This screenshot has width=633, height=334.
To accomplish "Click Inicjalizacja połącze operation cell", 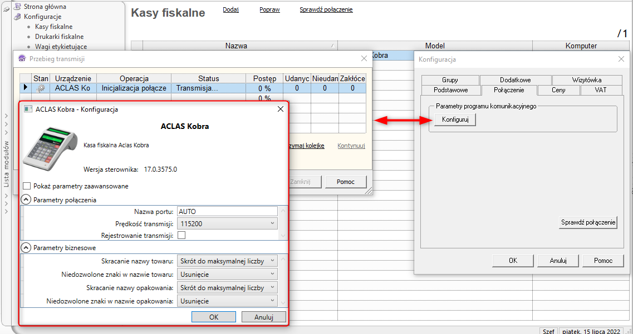I will point(134,88).
